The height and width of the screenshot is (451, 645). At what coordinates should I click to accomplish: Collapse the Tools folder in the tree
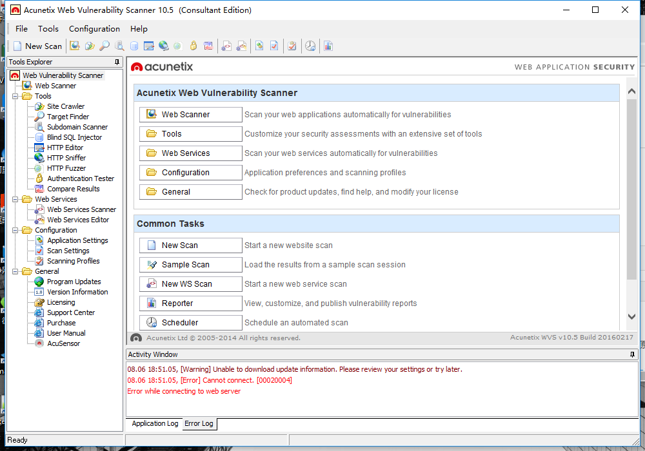15,96
